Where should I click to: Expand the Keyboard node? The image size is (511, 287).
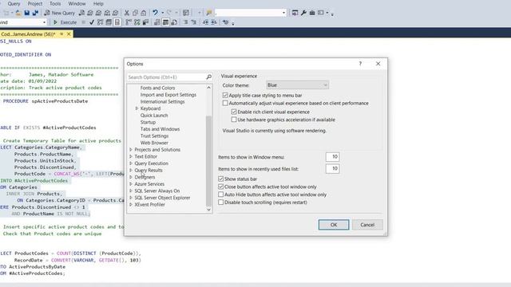137,108
